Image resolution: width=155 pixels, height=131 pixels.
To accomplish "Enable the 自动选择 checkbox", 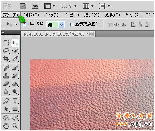I will (x=24, y=24).
